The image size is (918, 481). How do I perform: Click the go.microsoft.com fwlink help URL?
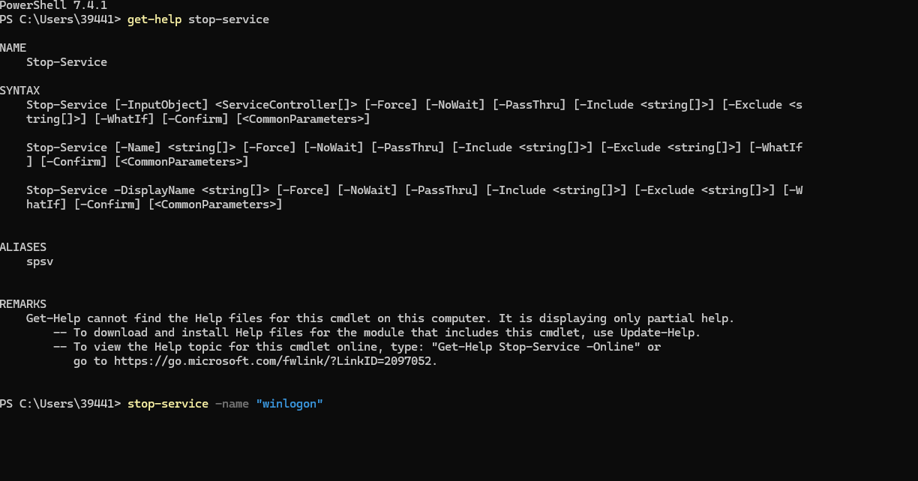(x=274, y=361)
